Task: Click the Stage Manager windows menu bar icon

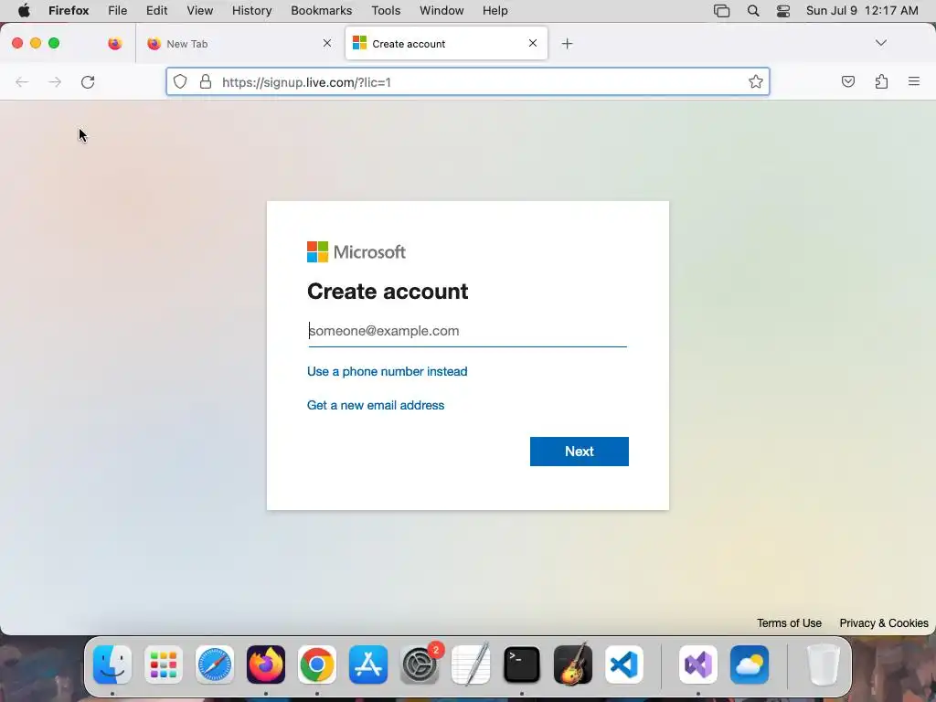Action: tap(722, 11)
